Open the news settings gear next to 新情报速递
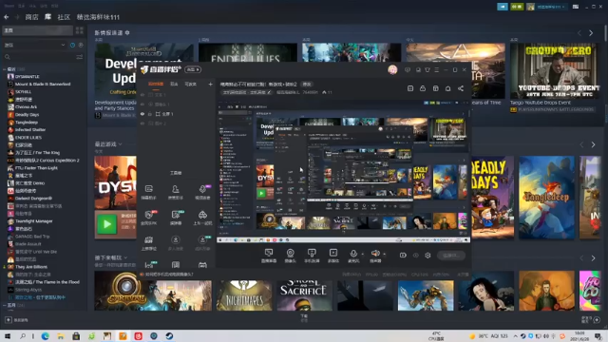The width and height of the screenshot is (608, 342). tap(127, 32)
